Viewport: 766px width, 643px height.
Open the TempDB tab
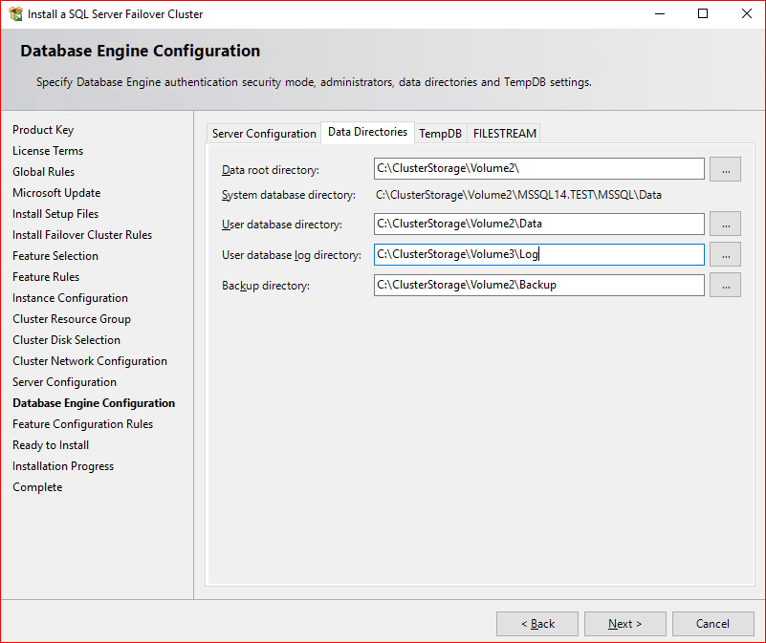440,134
